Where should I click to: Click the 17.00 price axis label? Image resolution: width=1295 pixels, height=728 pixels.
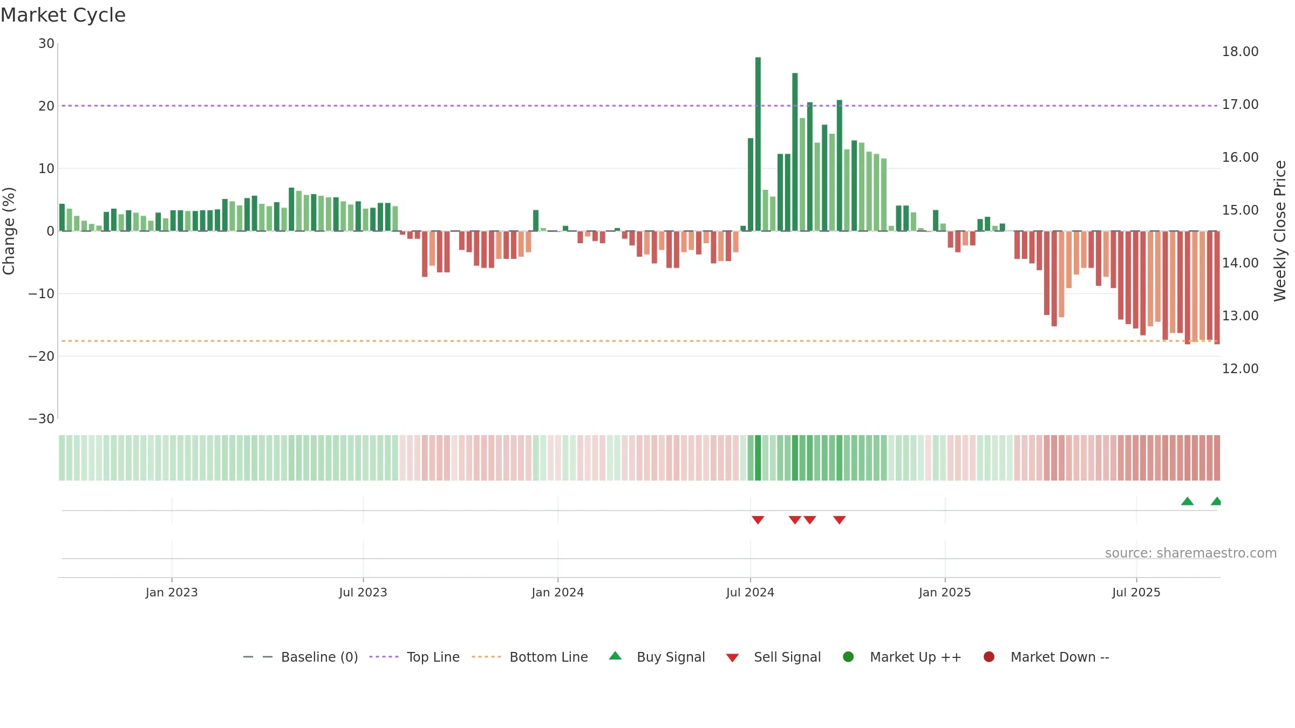pyautogui.click(x=1240, y=105)
